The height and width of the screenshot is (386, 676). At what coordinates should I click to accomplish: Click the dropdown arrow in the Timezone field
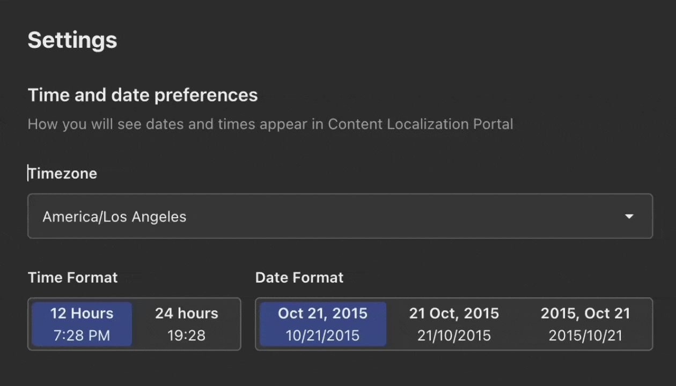click(x=629, y=217)
